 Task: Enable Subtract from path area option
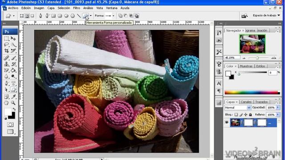[126, 16]
